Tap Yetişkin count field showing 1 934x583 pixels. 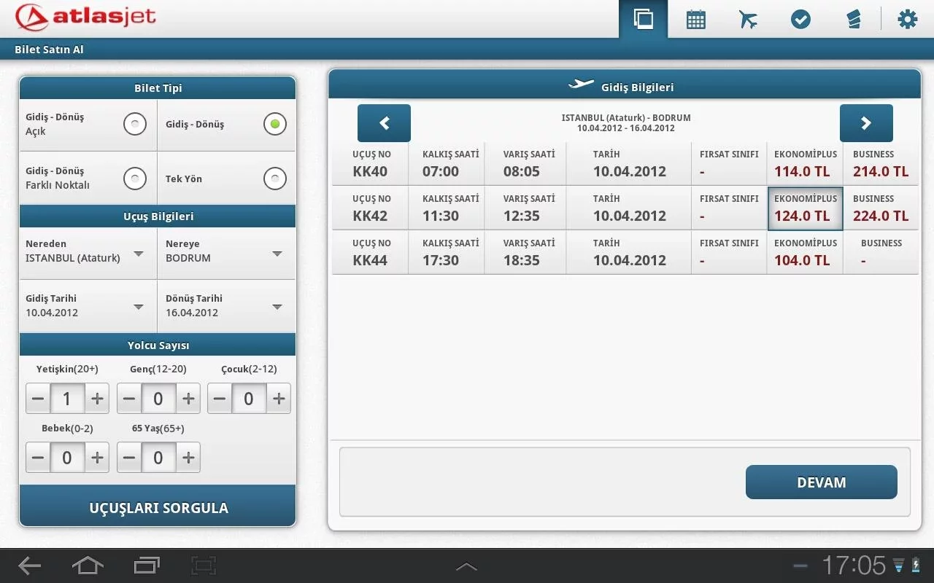(67, 399)
